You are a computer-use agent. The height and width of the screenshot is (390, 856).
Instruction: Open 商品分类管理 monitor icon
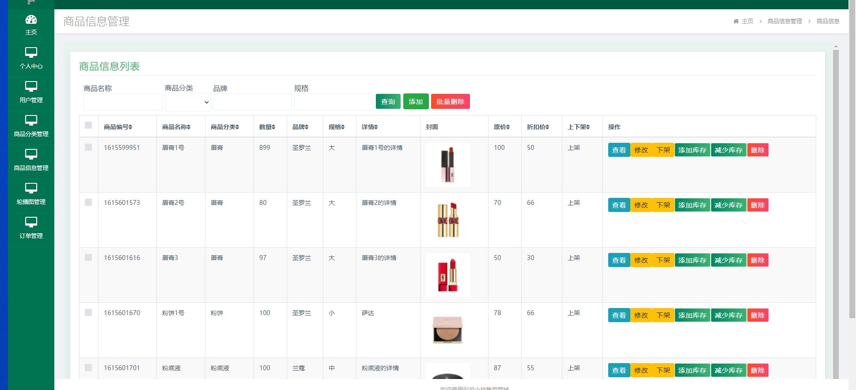coord(31,120)
